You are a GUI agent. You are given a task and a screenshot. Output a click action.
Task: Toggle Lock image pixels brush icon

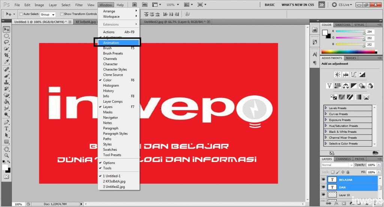click(x=338, y=172)
